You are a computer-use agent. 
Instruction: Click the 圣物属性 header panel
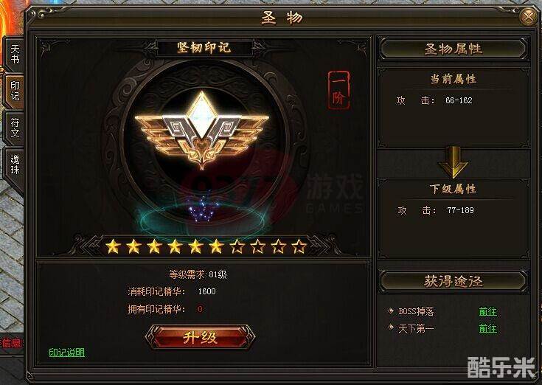454,49
